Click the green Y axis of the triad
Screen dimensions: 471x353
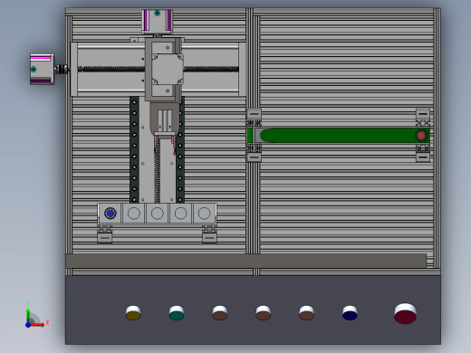pos(28,315)
